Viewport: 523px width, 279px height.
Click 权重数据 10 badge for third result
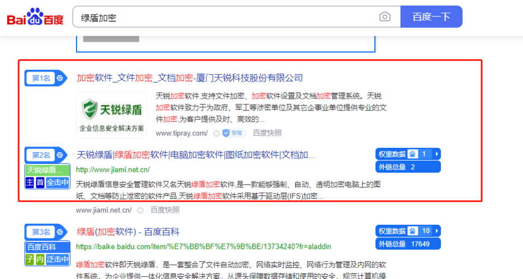point(408,231)
